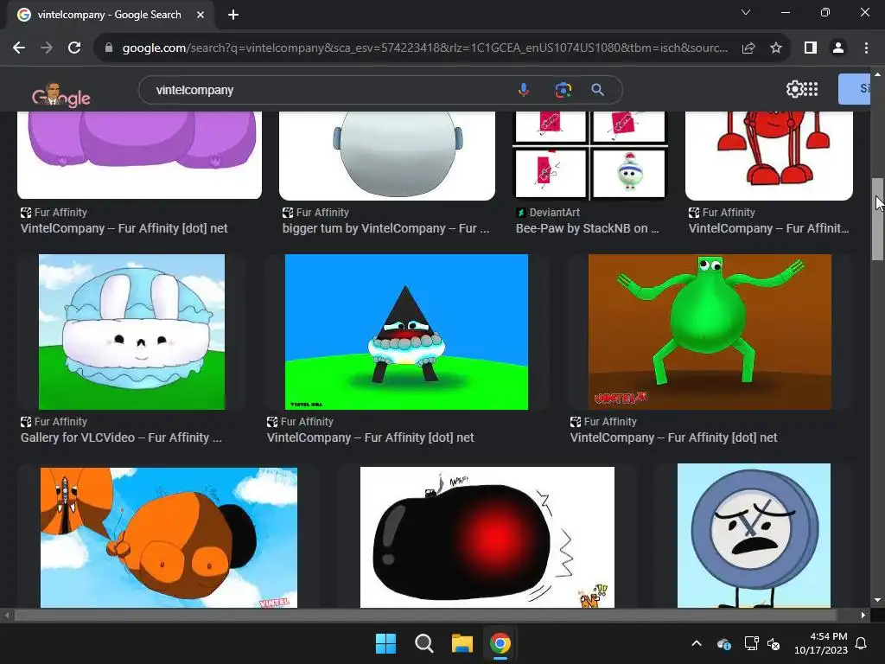Image resolution: width=885 pixels, height=664 pixels.
Task: Open 'bigger tum by VintelCompany' link
Action: point(386,228)
